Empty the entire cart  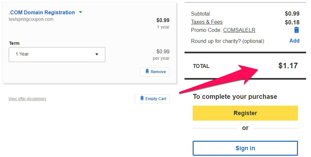[x=152, y=99]
